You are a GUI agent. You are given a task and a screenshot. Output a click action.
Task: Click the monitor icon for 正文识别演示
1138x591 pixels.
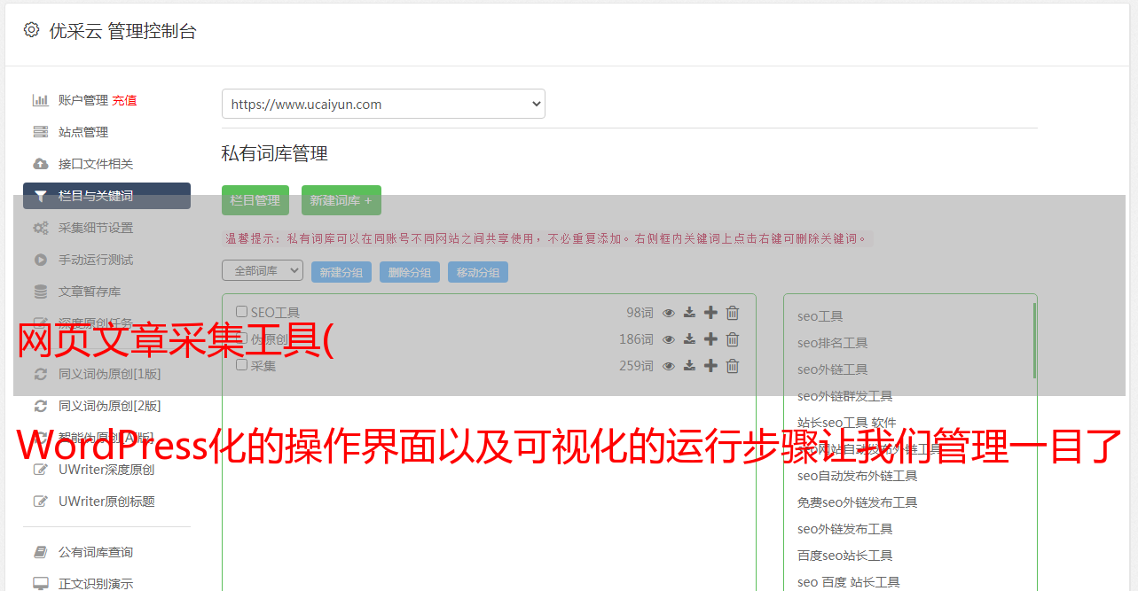click(41, 584)
